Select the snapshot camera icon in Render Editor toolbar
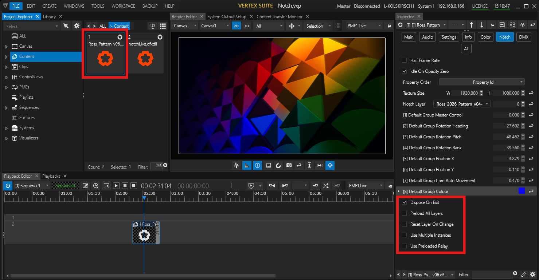Viewport: 539px width, 280px height. pos(289,165)
